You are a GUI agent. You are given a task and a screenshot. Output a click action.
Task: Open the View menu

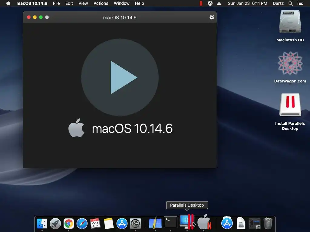click(83, 3)
